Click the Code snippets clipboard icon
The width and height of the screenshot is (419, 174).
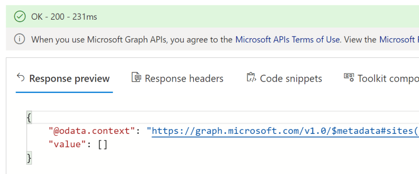251,78
